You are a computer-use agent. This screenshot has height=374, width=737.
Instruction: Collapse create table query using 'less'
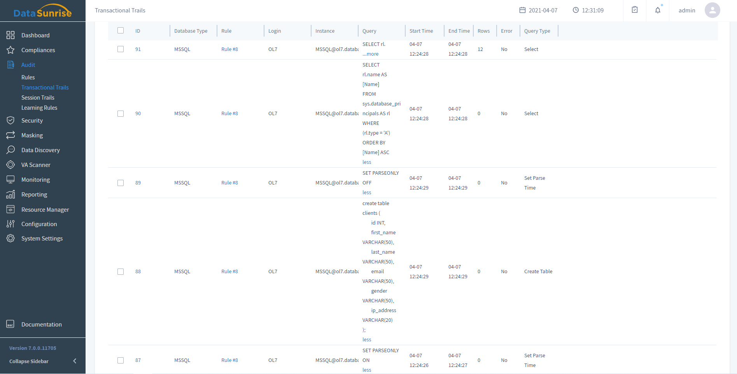(367, 340)
